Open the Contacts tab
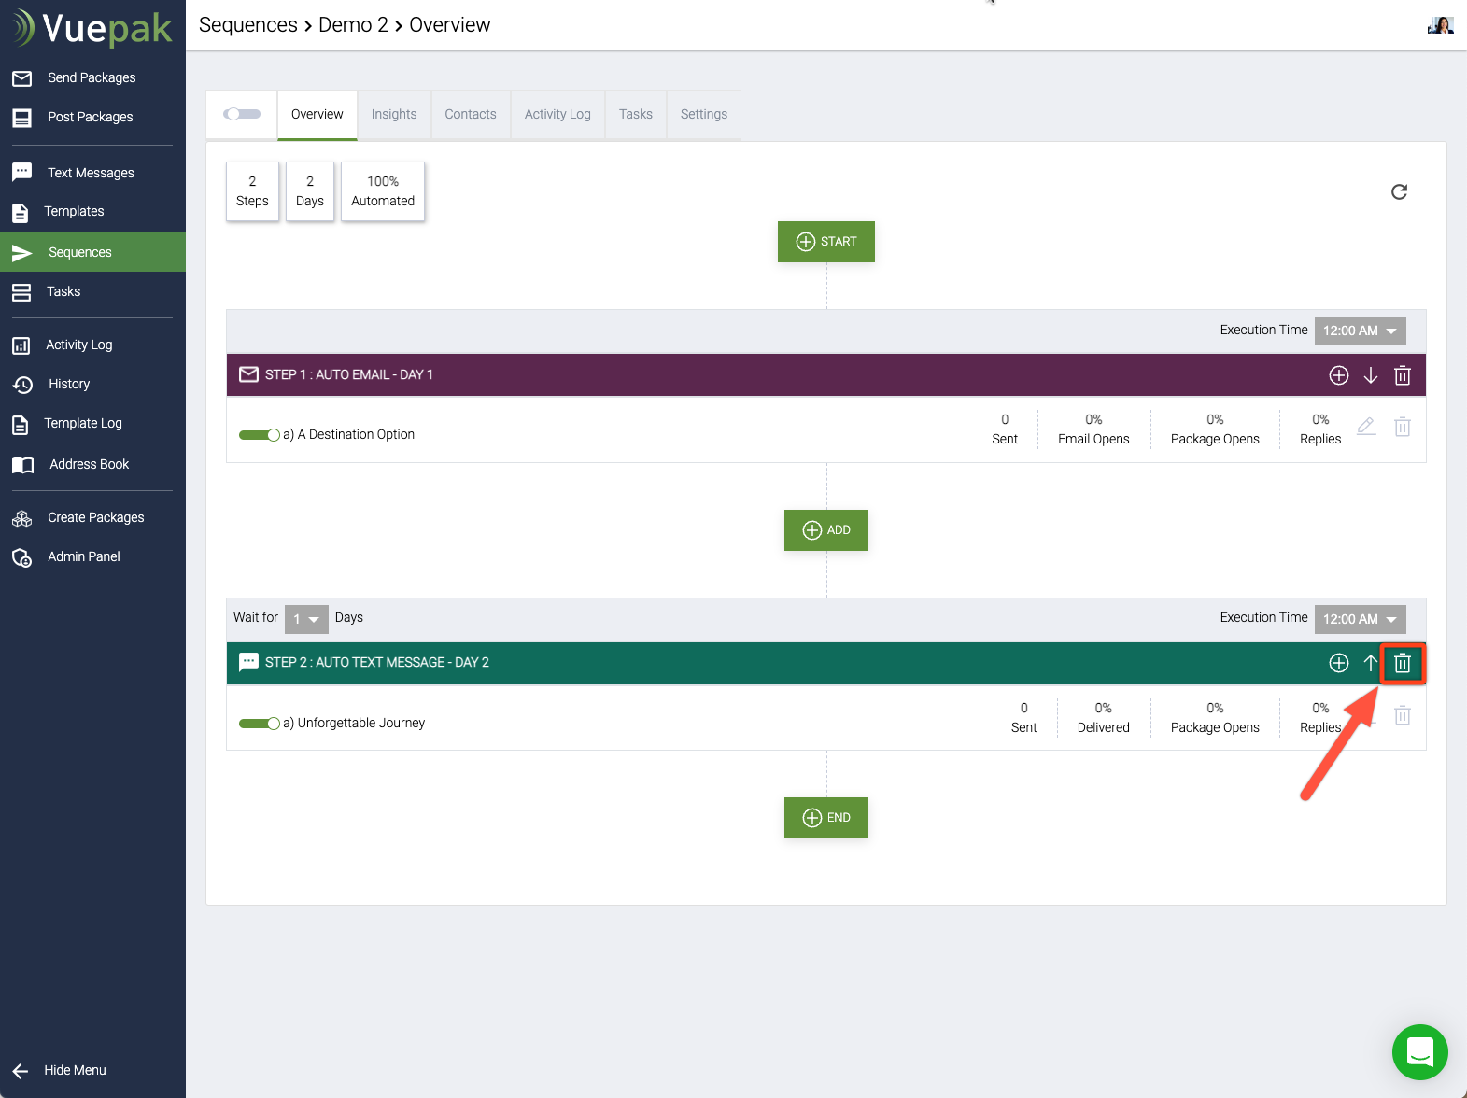 coord(470,114)
